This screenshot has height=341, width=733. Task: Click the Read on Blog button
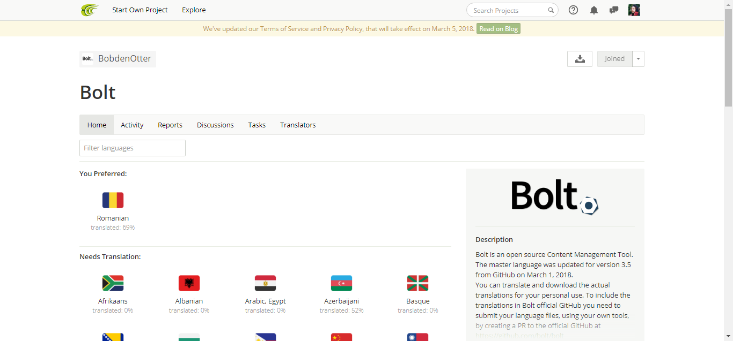(499, 29)
